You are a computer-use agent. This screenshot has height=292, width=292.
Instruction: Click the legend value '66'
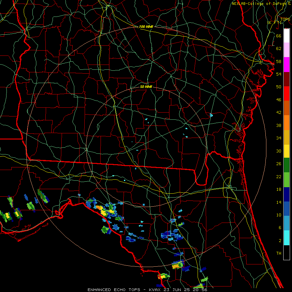click(x=279, y=36)
